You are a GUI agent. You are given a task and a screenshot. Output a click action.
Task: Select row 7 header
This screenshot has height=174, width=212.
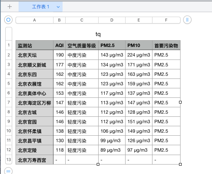point(9,102)
